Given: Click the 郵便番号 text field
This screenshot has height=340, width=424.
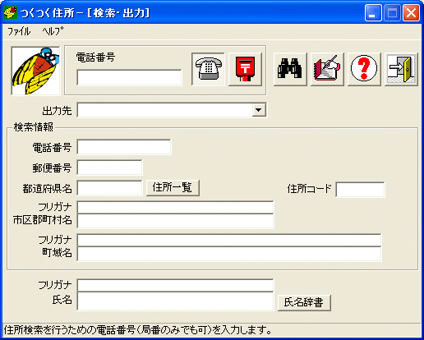Looking at the screenshot, I should point(109,168).
